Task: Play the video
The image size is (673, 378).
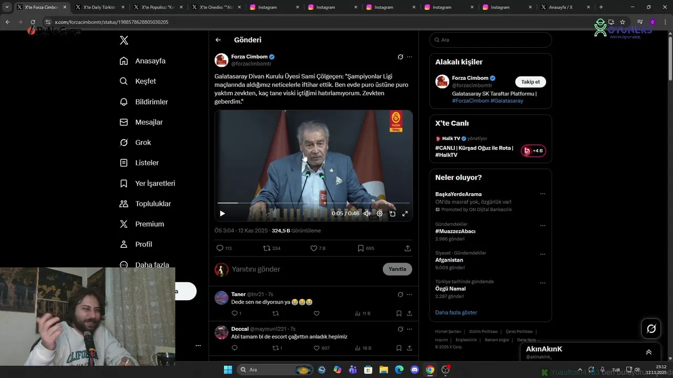Action: [222, 213]
